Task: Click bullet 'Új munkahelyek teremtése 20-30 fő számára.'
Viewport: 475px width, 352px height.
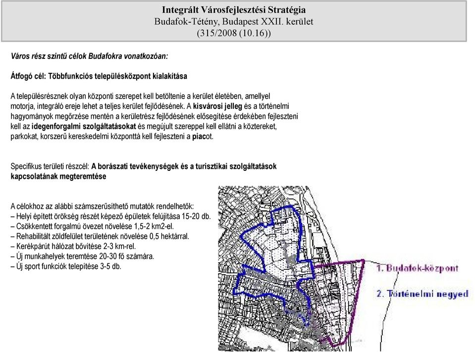Action: pyautogui.click(x=82, y=256)
